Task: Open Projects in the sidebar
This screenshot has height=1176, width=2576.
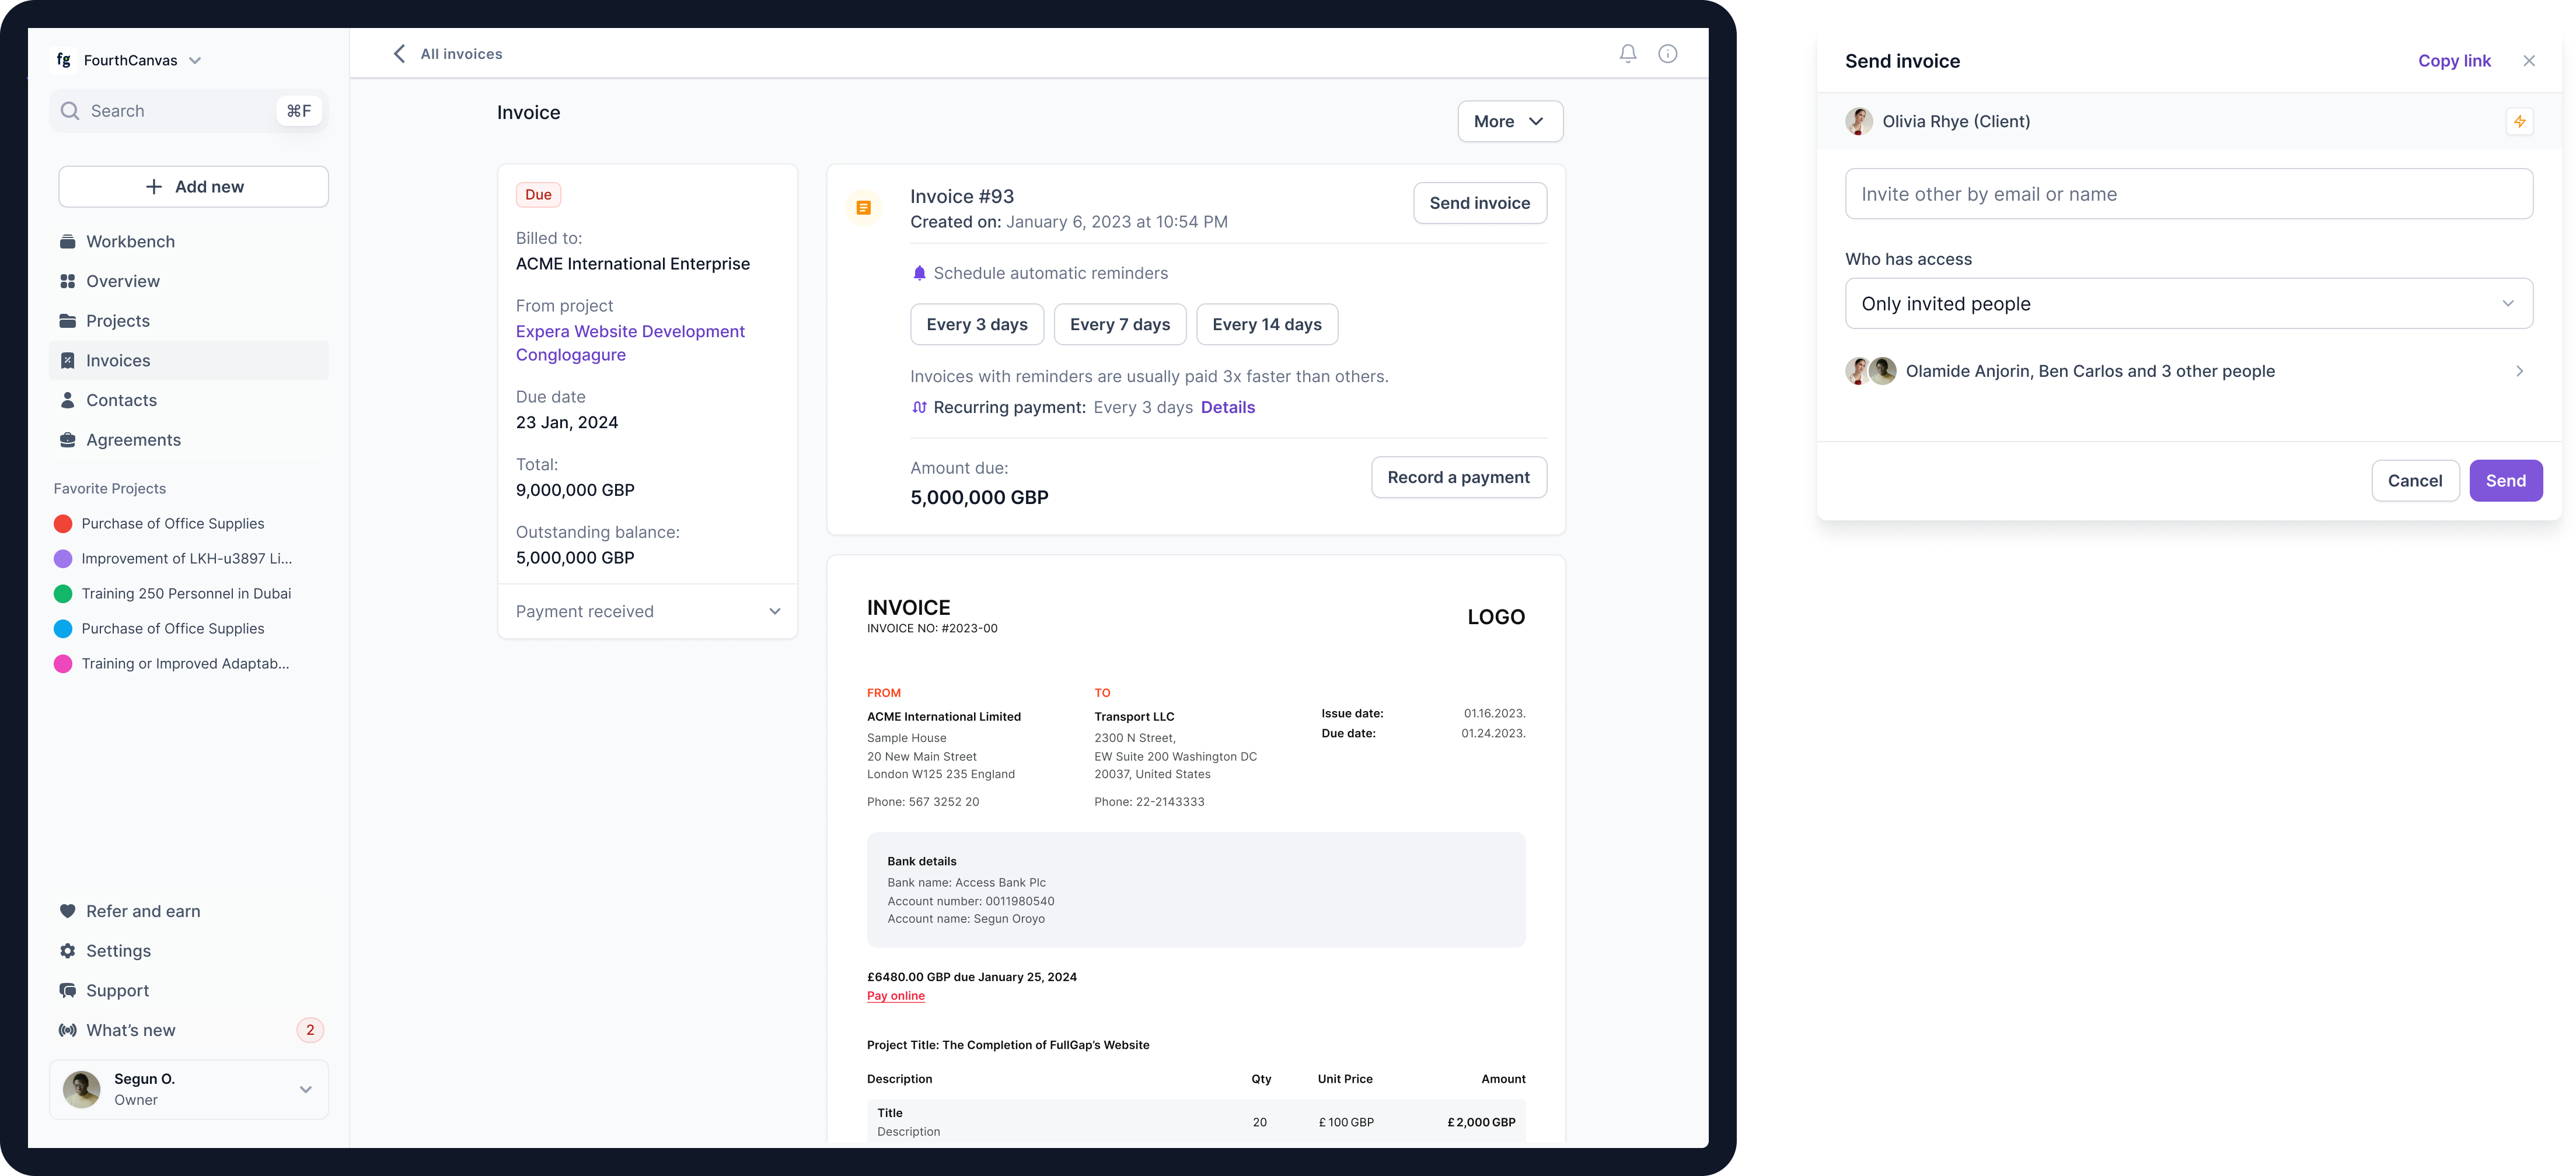Action: click(x=189, y=321)
